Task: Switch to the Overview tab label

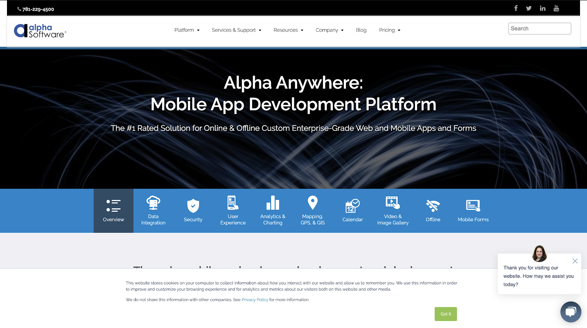Action: (113, 220)
